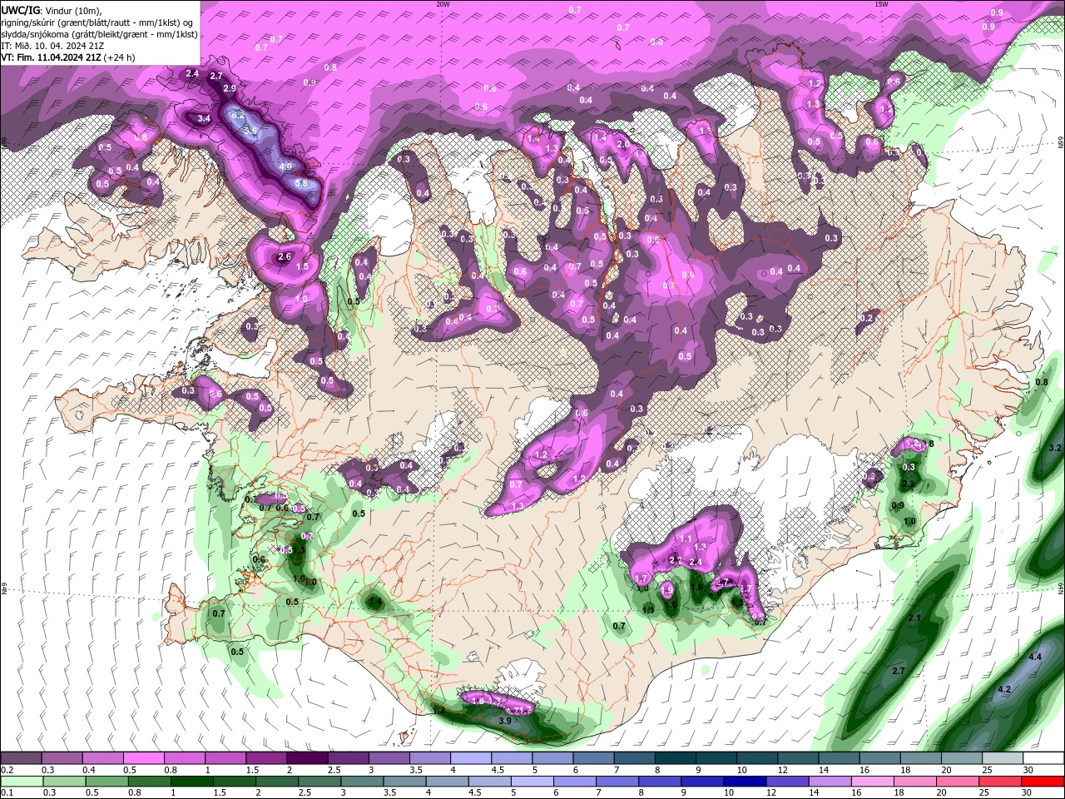Click the 2.1 rain value offshore
1065x799 pixels.
(914, 618)
